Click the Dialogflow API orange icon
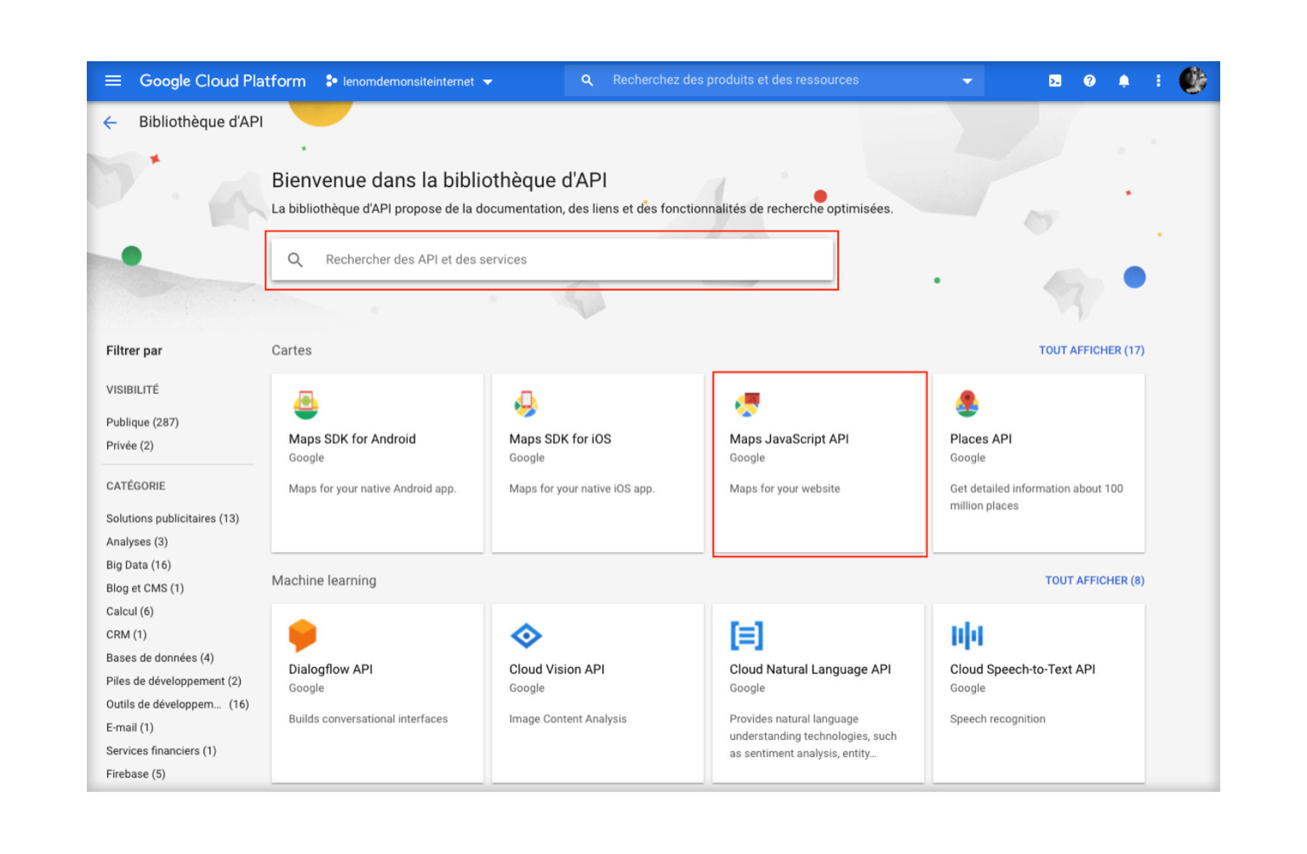This screenshot has width=1307, height=854. point(302,635)
